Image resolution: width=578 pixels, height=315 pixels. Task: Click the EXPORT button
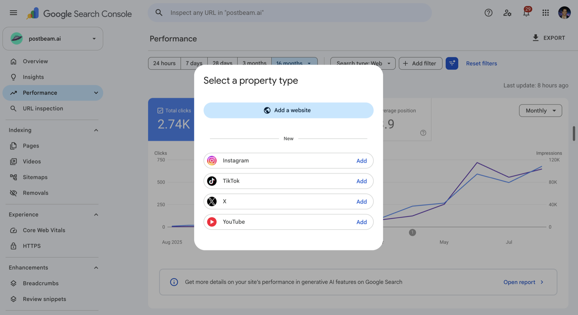point(548,38)
